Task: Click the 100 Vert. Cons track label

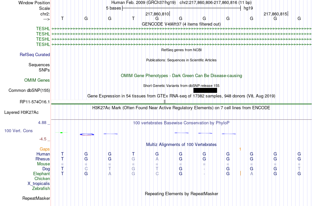Action: point(18,131)
